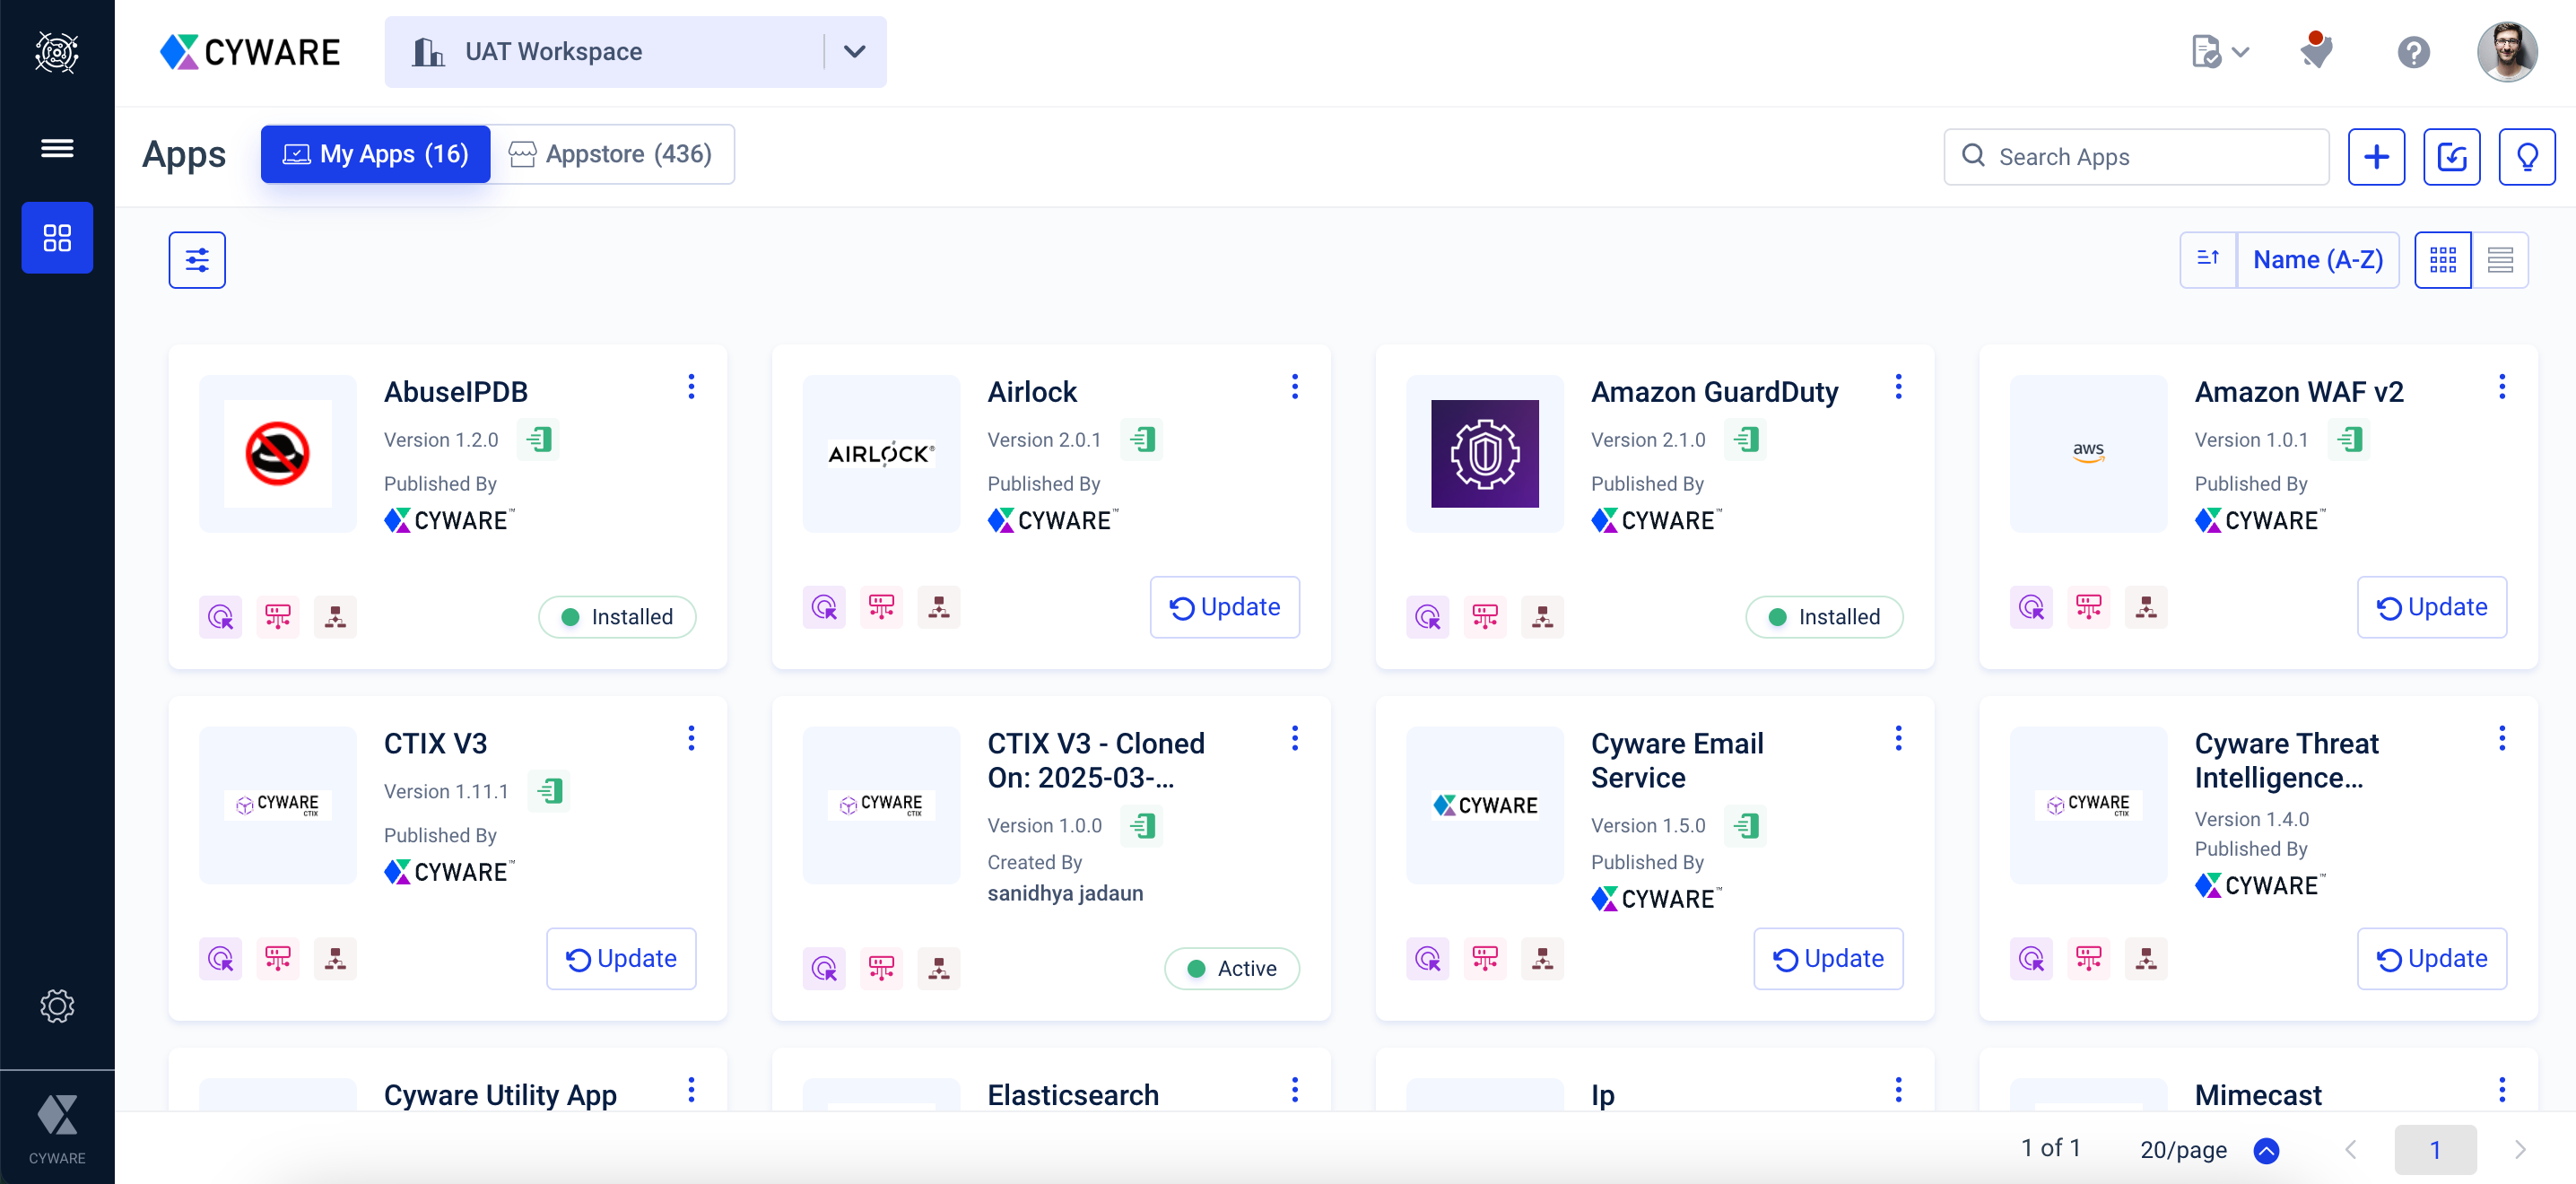The width and height of the screenshot is (2576, 1184).
Task: Open the notifications badge icon
Action: coord(2316,51)
